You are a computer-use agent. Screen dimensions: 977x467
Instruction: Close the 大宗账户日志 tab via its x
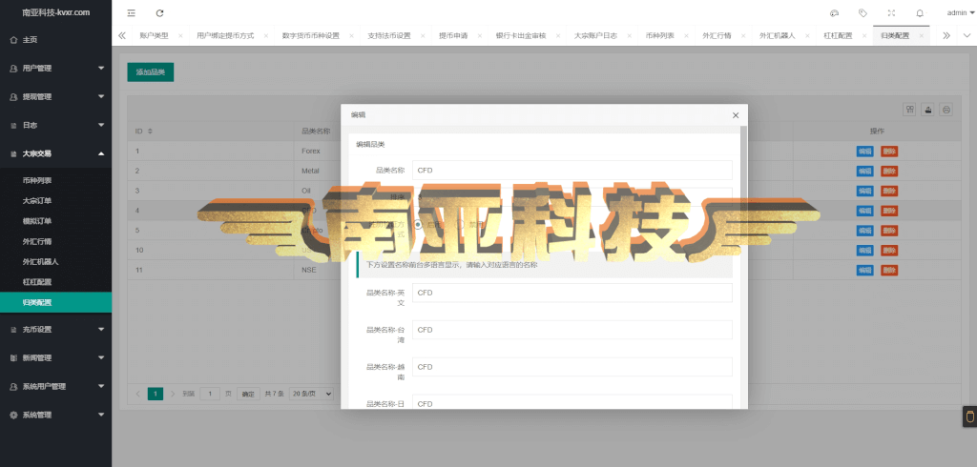click(630, 36)
